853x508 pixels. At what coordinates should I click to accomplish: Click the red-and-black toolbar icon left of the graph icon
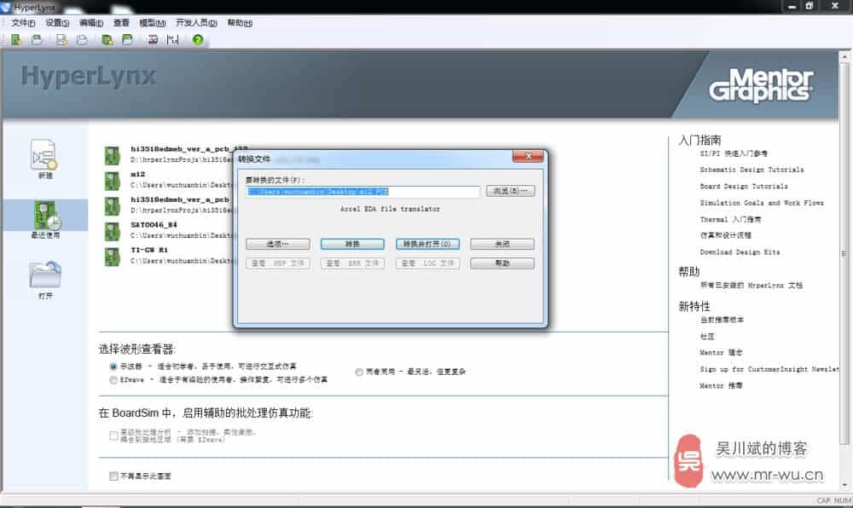tap(153, 40)
